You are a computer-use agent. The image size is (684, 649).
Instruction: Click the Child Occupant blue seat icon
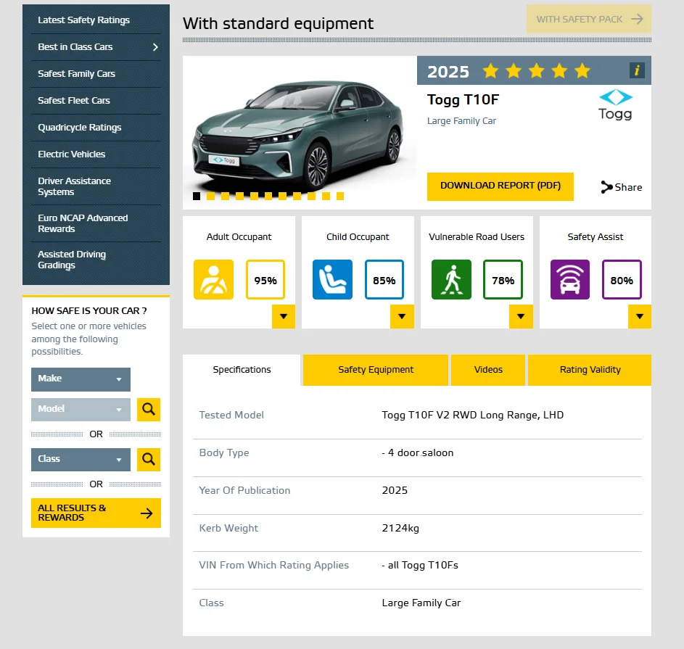332,280
